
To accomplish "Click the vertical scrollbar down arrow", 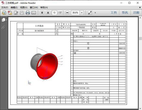I will pos(140,109).
